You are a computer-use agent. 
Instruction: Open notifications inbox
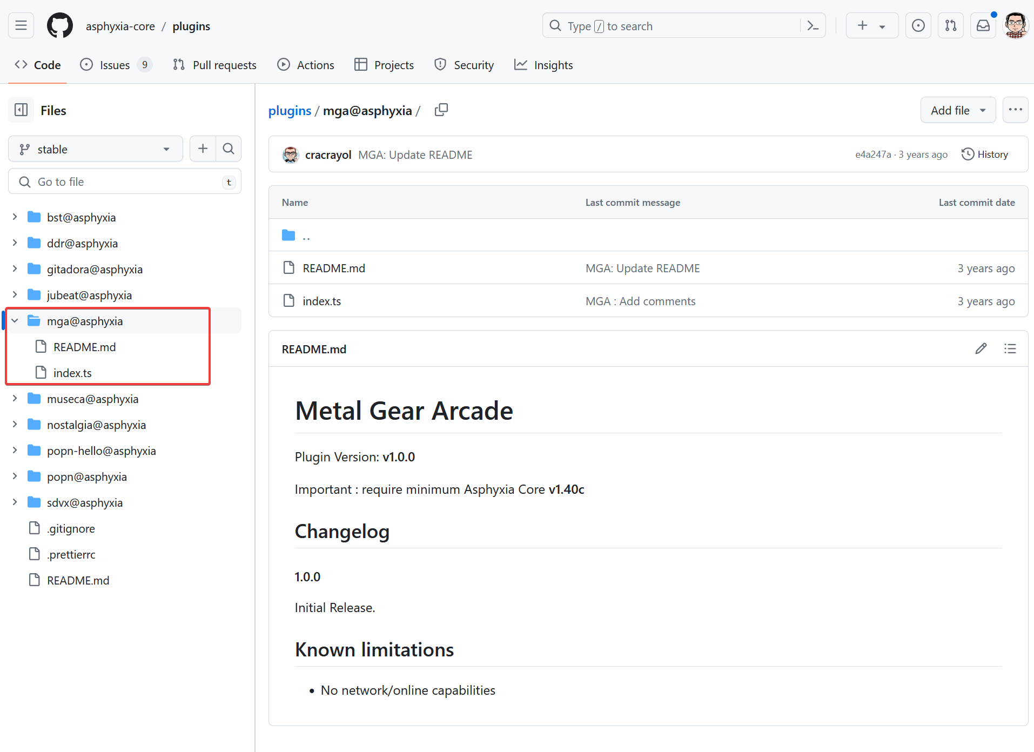983,25
